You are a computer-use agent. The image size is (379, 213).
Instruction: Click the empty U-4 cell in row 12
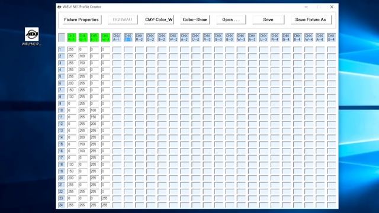click(331, 124)
